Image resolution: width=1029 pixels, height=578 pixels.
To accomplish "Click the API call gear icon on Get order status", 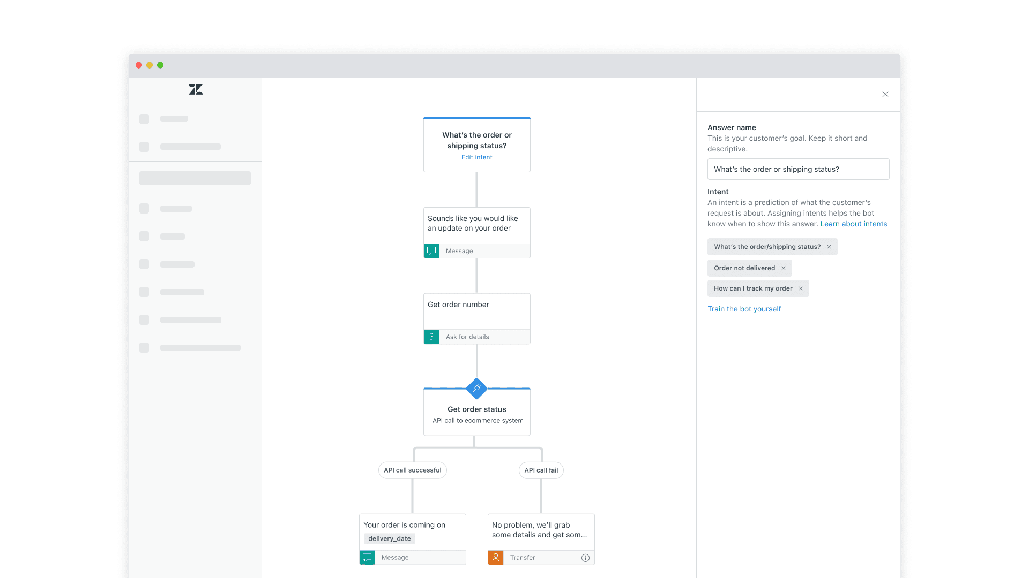I will point(476,387).
